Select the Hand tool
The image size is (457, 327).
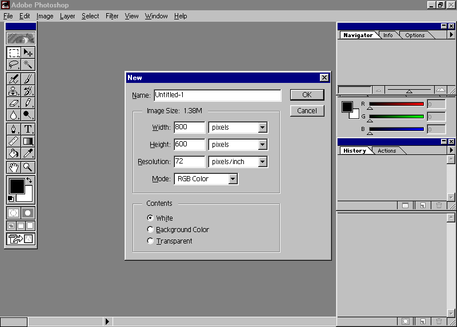(14, 168)
